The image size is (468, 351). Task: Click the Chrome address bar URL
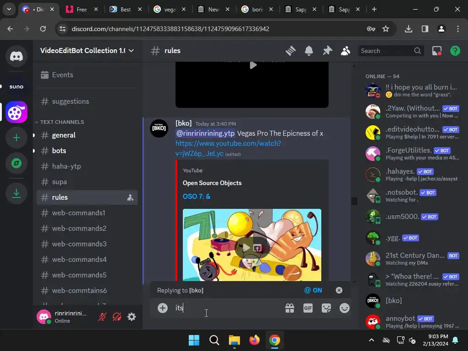(170, 29)
